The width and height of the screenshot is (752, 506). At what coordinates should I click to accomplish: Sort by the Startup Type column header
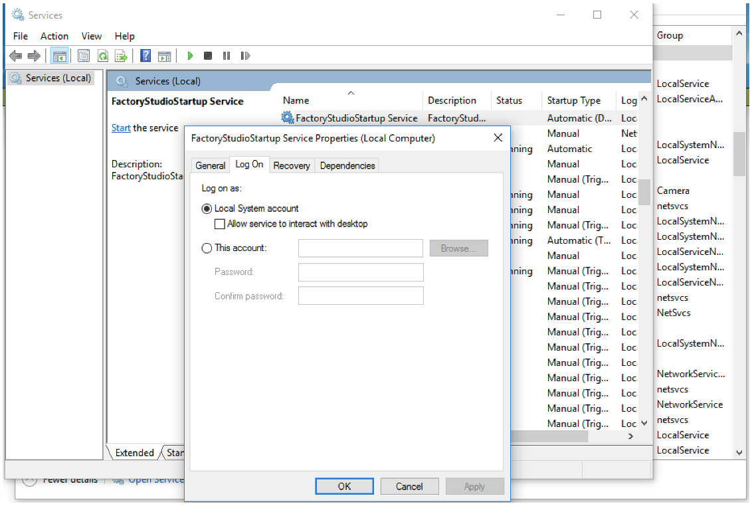[579, 100]
